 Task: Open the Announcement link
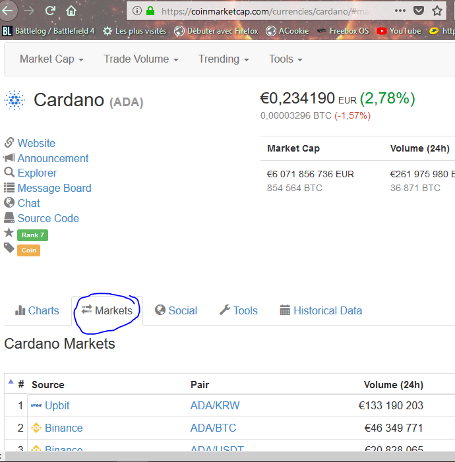tap(53, 159)
